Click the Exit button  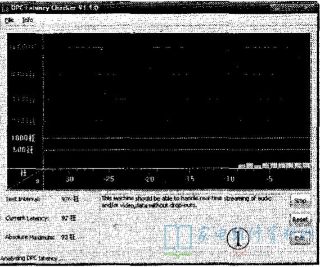coord(300,238)
